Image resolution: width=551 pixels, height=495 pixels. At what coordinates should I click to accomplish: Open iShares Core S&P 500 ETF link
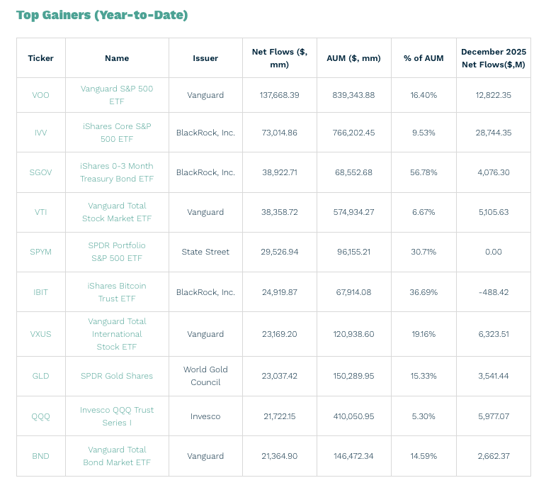pyautogui.click(x=117, y=133)
